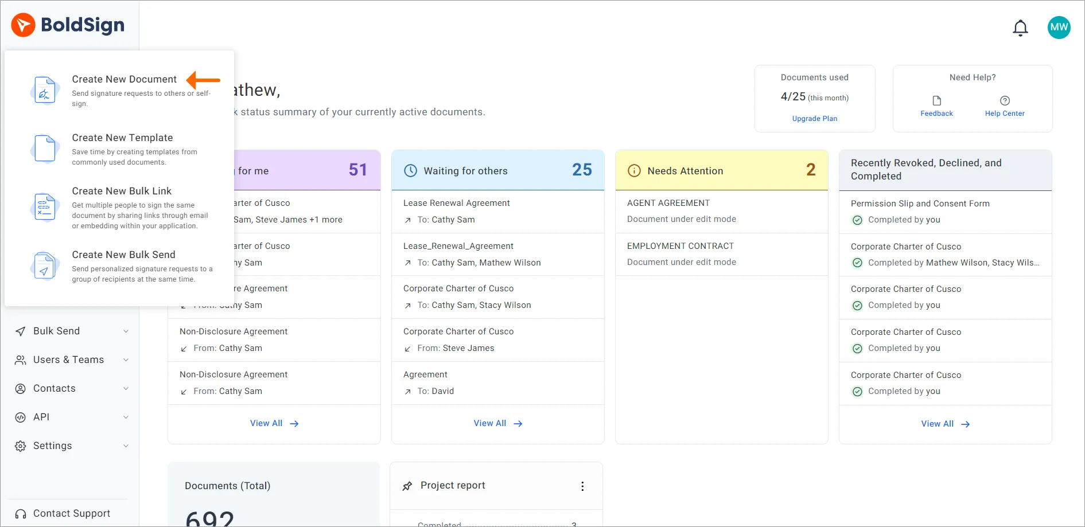Click the Waiting for others count 25

pos(582,170)
